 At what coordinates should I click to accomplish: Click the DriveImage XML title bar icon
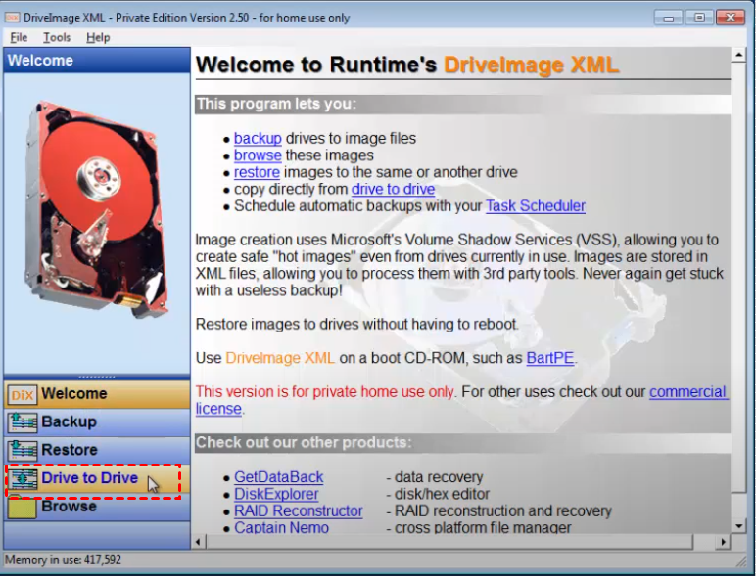(12, 17)
